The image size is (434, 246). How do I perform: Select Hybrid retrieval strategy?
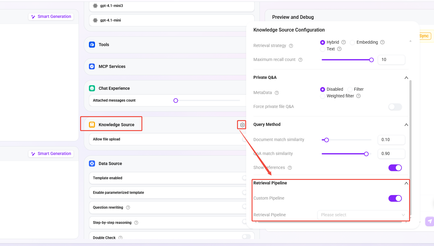(x=323, y=42)
